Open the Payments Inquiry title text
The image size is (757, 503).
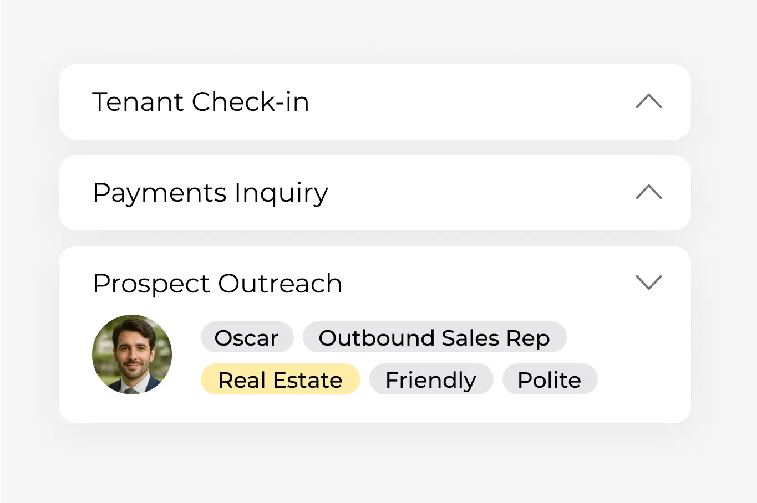tap(210, 193)
